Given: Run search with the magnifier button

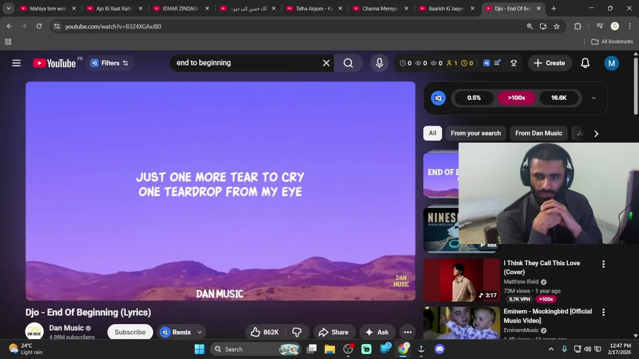Looking at the screenshot, I should [348, 63].
